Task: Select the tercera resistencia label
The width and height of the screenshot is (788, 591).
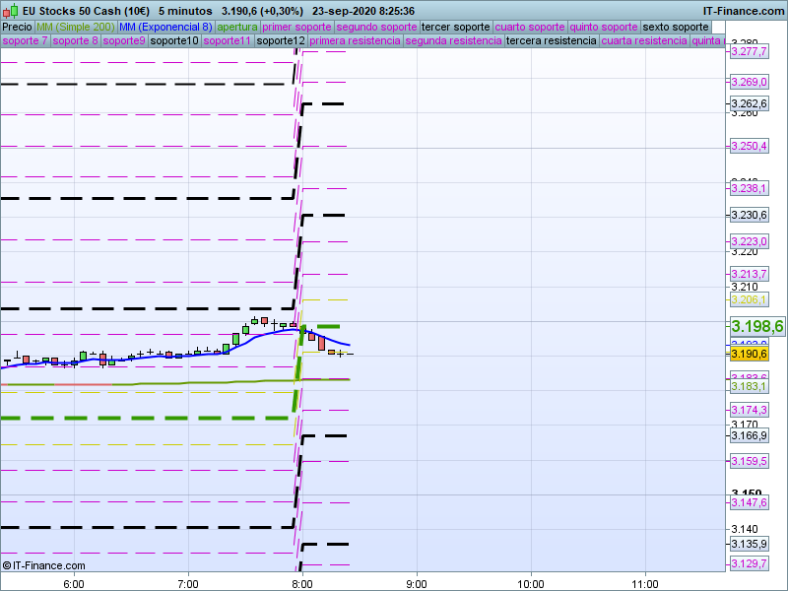Action: [551, 41]
